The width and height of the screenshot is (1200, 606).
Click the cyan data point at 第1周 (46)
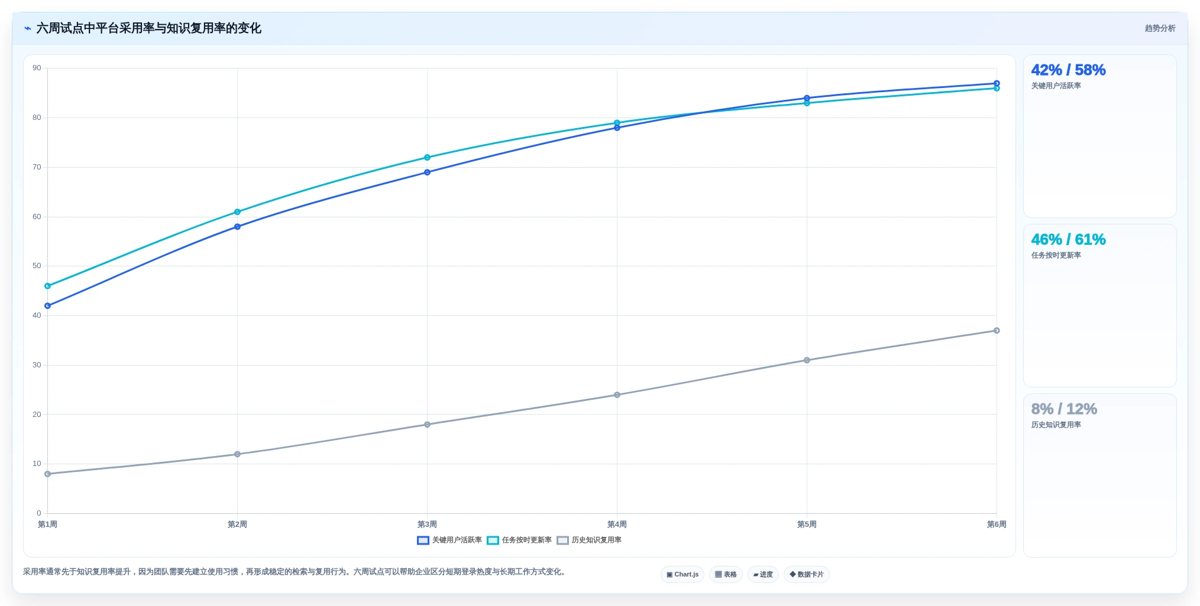tap(48, 286)
